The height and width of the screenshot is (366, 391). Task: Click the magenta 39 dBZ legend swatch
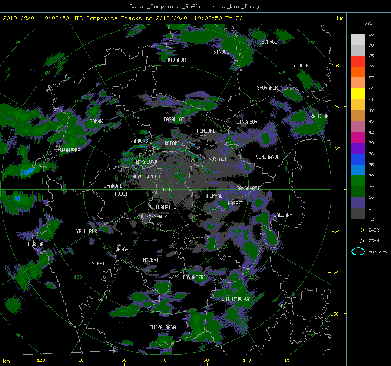pyautogui.click(x=358, y=138)
